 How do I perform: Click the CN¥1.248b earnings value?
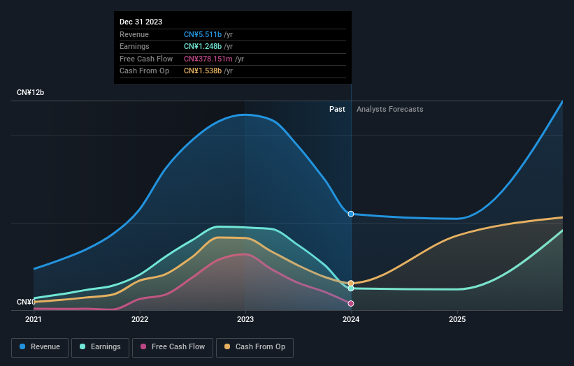coord(203,46)
